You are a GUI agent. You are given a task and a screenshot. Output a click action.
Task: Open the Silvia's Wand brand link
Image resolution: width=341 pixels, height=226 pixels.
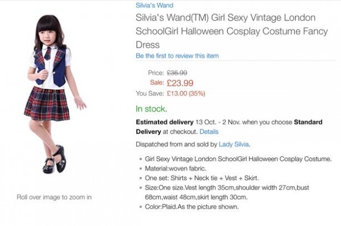(155, 5)
